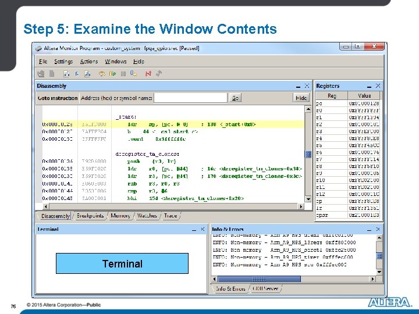The height and width of the screenshot is (314, 419).
Task: Click Disassembly horizontal scroll right arrow
Action: point(301,206)
